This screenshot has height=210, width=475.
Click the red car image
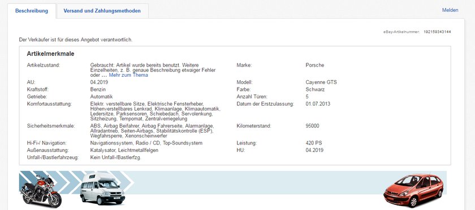[413, 190]
